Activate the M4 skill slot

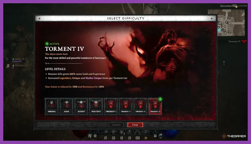pos(137,132)
